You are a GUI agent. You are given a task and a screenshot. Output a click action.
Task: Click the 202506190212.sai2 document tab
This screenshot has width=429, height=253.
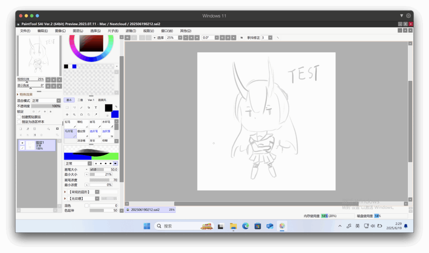145,209
